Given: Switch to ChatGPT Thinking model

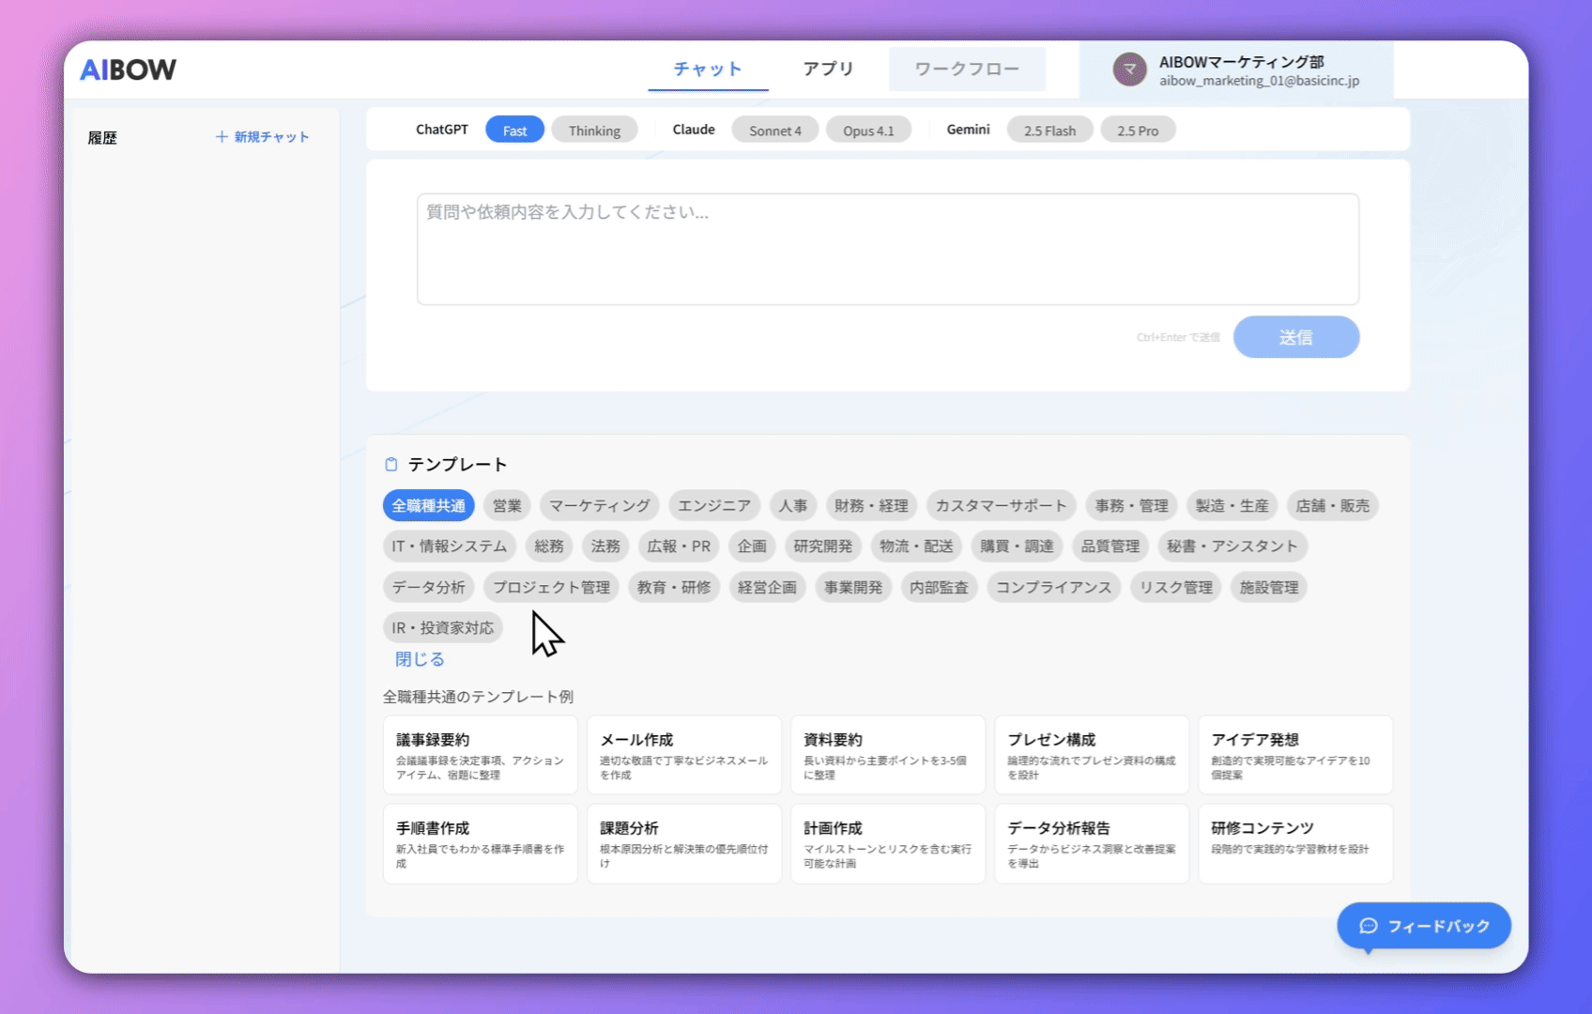Looking at the screenshot, I should tap(594, 131).
